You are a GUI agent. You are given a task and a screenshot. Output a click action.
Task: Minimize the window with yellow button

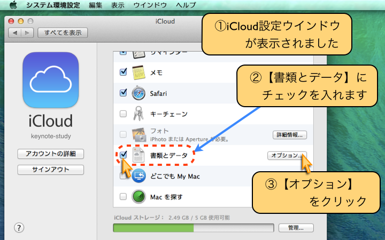pyautogui.click(x=21, y=21)
